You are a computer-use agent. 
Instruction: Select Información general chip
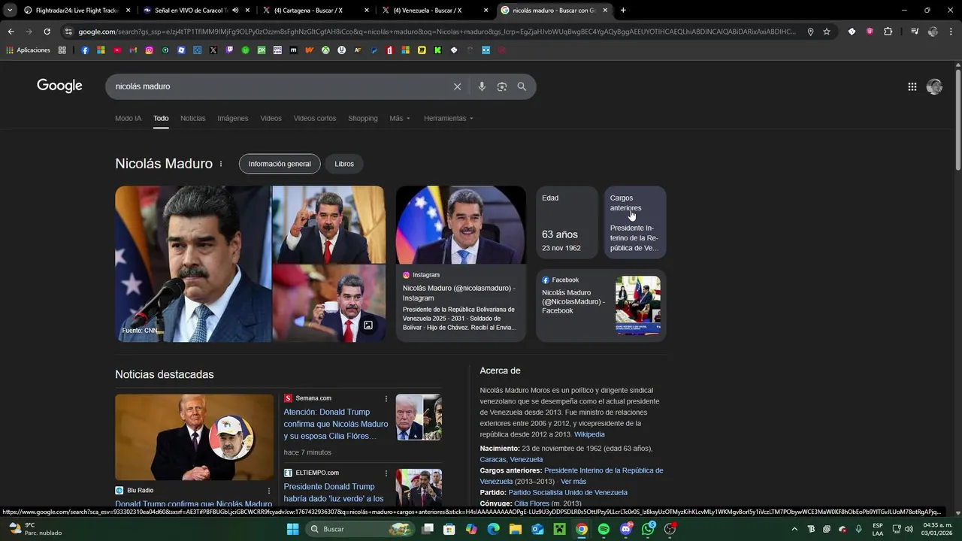(280, 164)
